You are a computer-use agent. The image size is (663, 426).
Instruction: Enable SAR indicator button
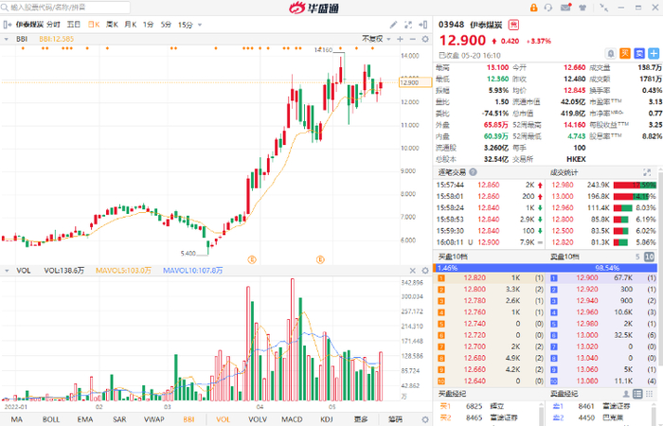click(x=119, y=419)
